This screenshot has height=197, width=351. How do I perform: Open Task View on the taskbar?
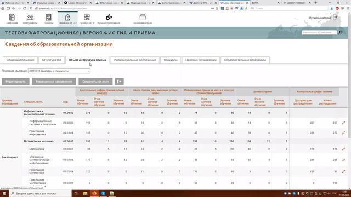point(76,193)
